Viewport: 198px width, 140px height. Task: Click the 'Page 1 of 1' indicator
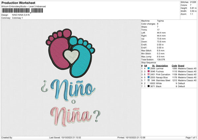pyautogui.click(x=191, y=137)
